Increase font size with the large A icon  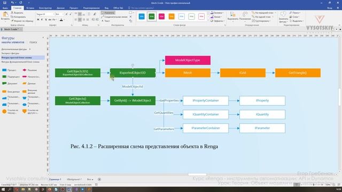(x=66, y=14)
